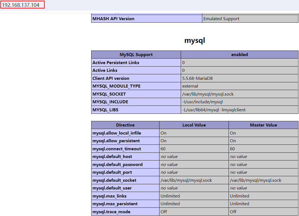299x216 pixels.
Task: Select the 'mysql.trace_mode' directive
Action: pyautogui.click(x=125, y=212)
